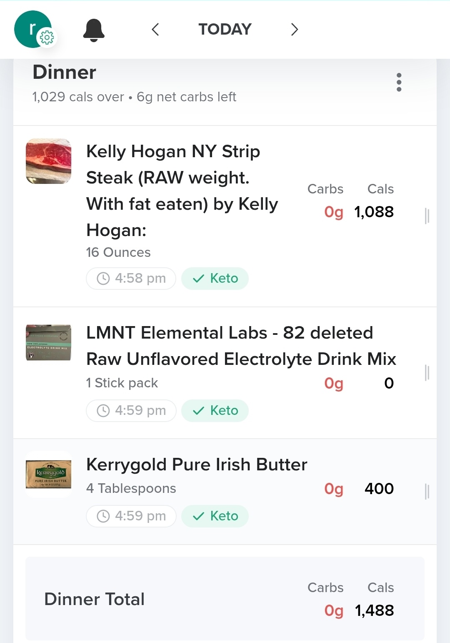This screenshot has height=643, width=450.
Task: Toggle the Keto badge on LMNT drink mix
Action: [x=215, y=411]
